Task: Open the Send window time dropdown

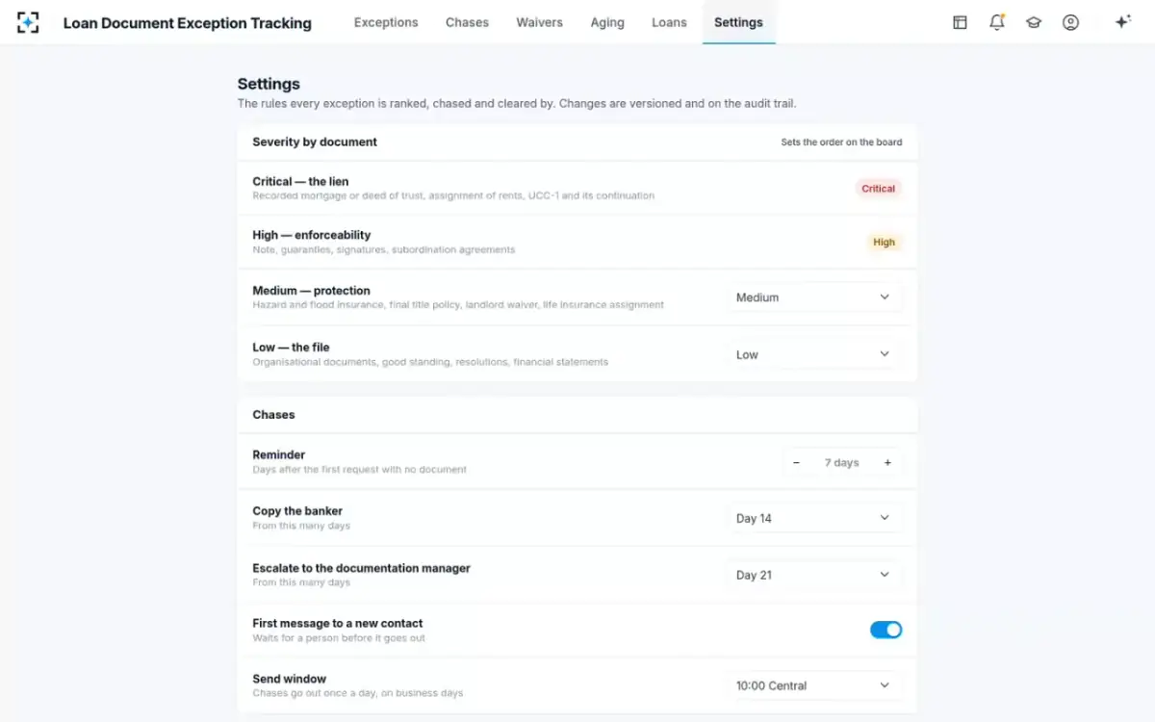Action: [813, 685]
